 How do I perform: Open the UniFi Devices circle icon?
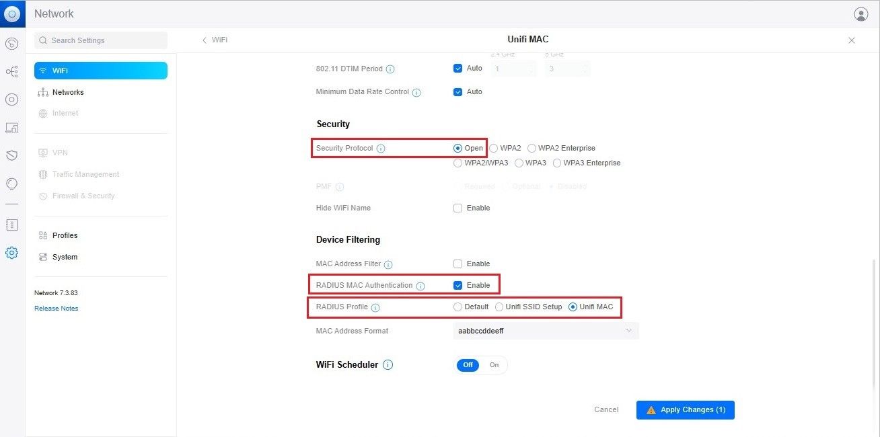(11, 100)
